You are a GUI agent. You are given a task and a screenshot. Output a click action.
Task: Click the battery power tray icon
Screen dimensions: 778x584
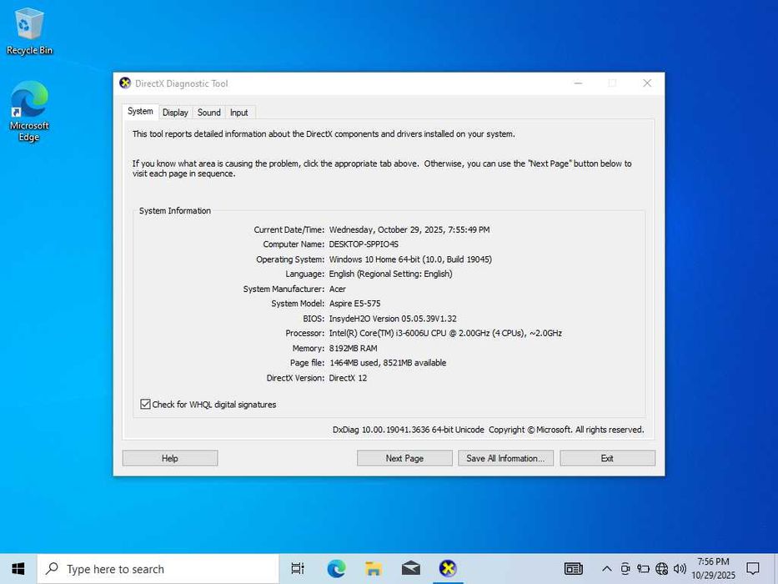(x=643, y=569)
